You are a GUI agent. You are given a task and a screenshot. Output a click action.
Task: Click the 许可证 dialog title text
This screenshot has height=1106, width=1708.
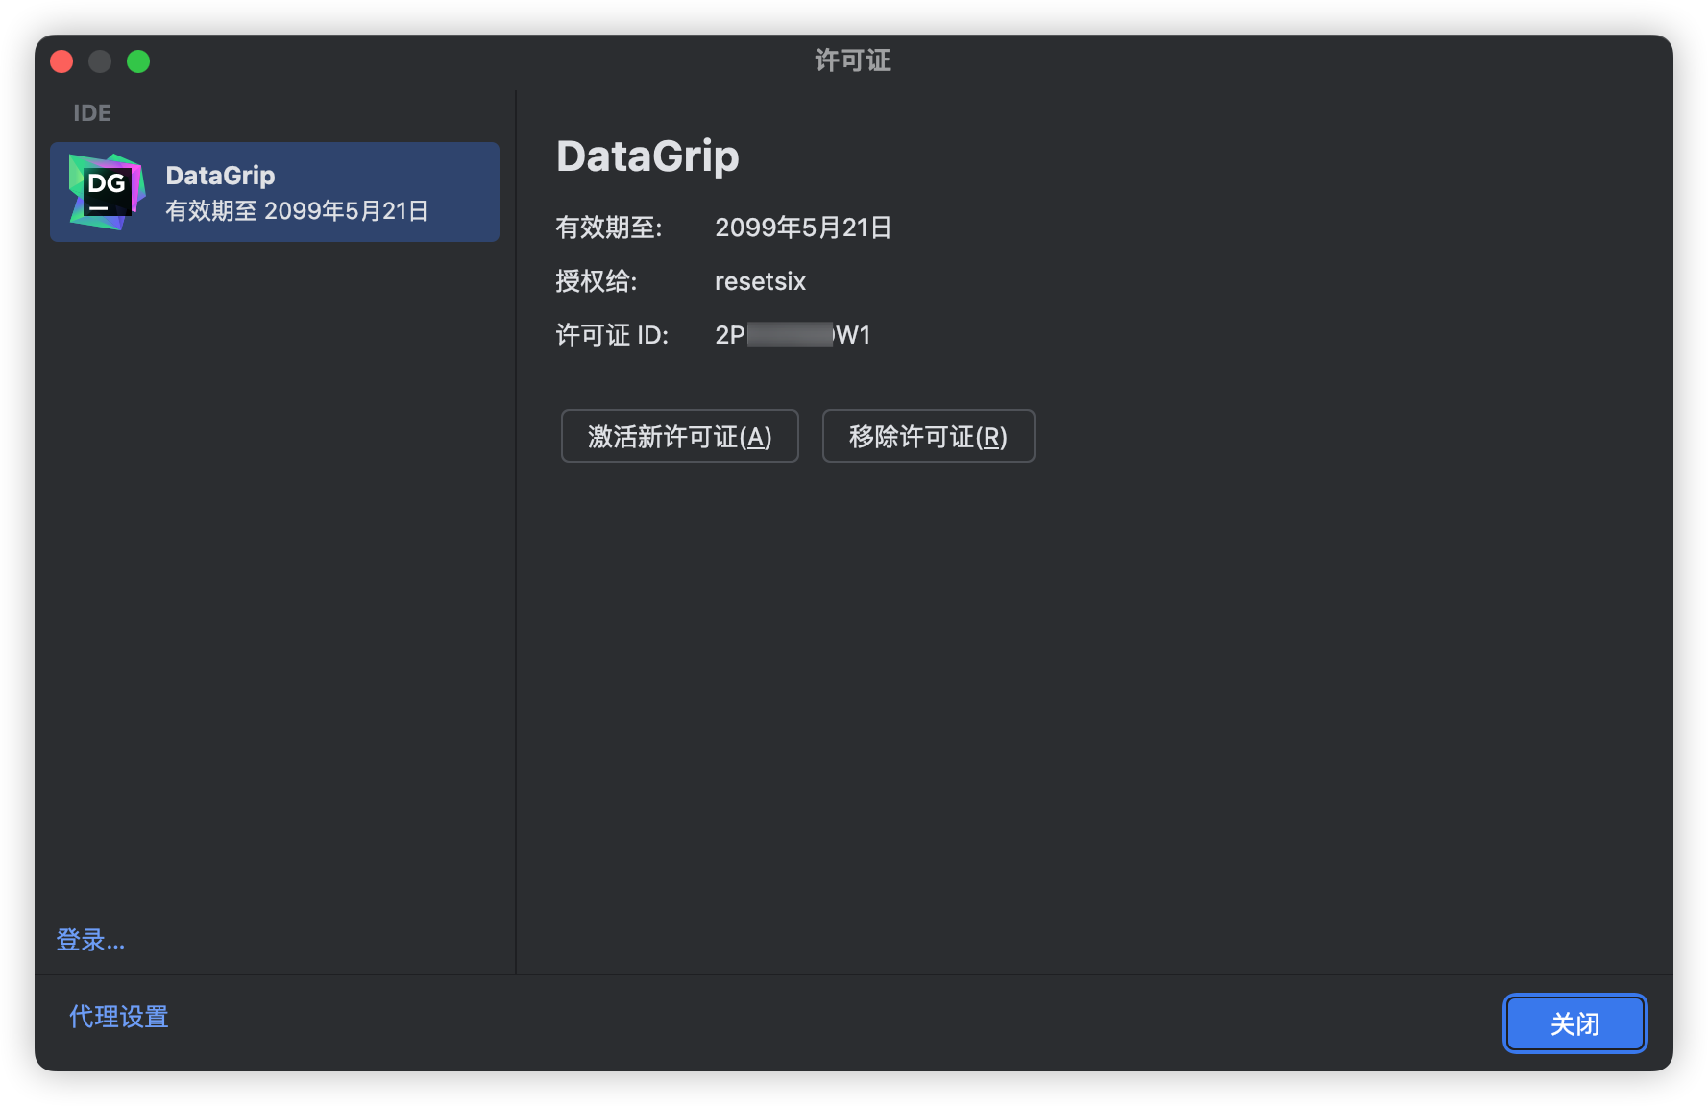(852, 60)
